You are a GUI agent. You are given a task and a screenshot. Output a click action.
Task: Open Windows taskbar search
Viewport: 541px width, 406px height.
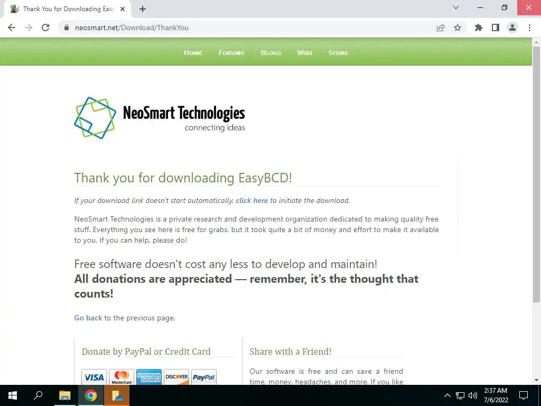[x=38, y=395]
